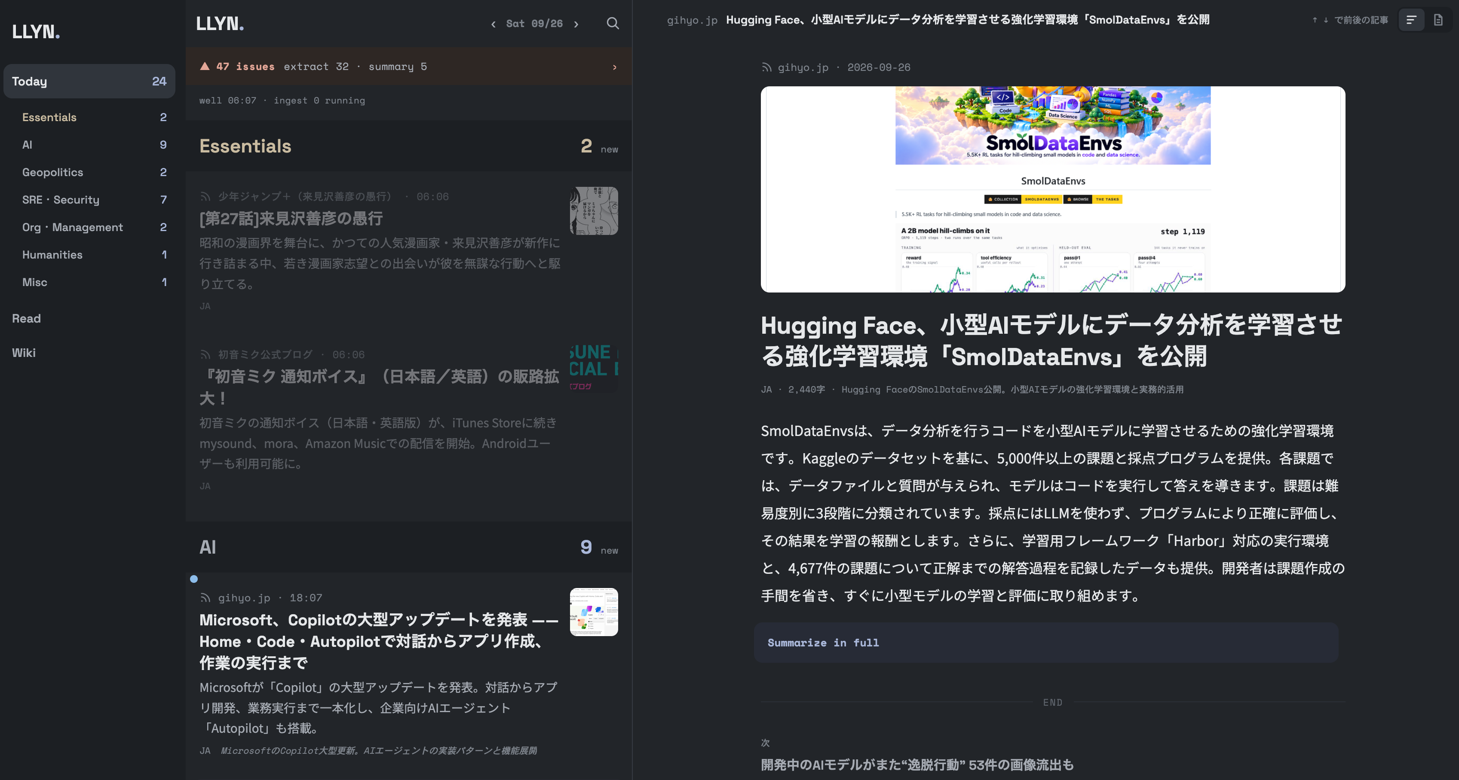1459x780 pixels.
Task: Open the 来見沢善彦の愚行 article title
Action: point(291,219)
